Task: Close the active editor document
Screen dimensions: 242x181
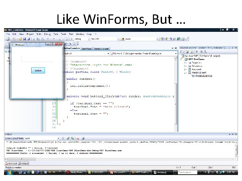Action: click(x=176, y=48)
